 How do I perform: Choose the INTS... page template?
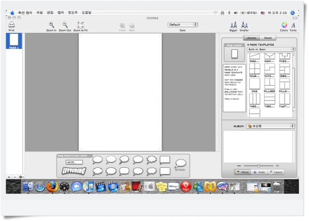pyautogui.click(x=269, y=69)
